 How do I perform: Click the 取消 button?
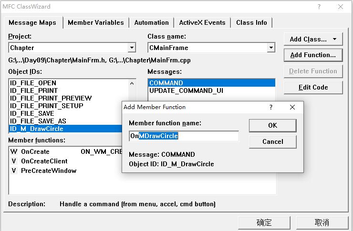(322, 223)
